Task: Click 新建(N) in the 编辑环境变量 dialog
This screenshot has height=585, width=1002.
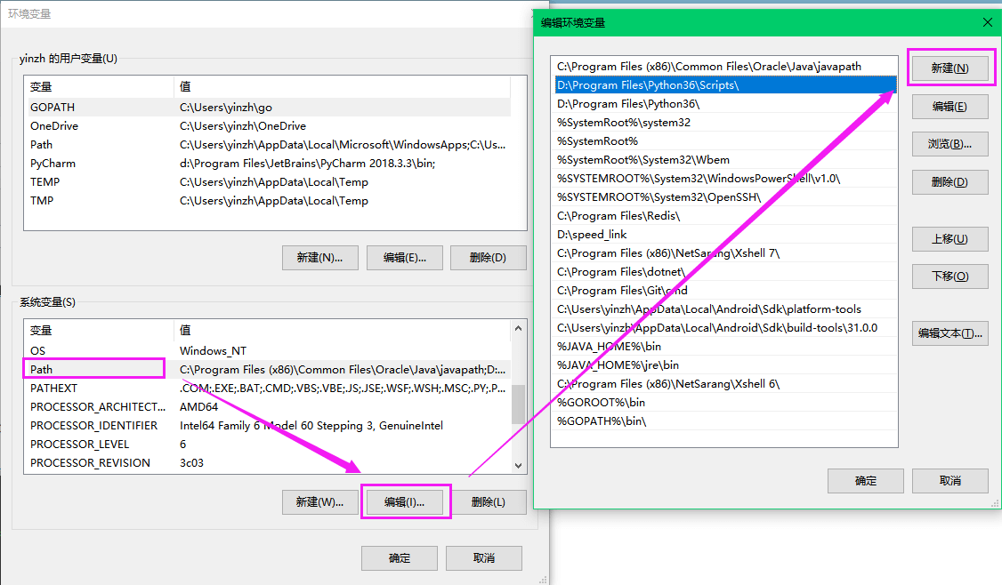Action: point(950,68)
